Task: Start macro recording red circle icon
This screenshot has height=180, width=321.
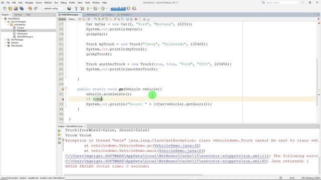Action: click(x=136, y=19)
